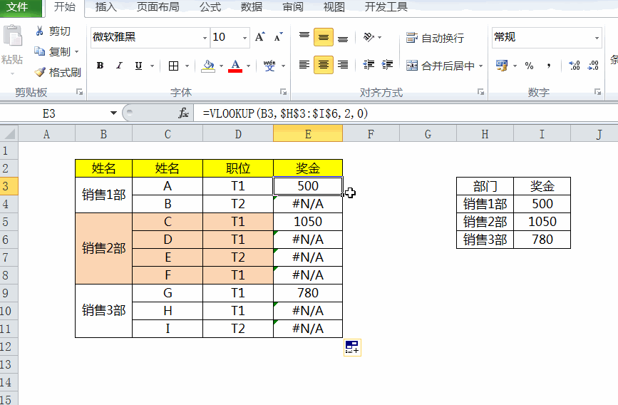Expand borders dropdown arrow
Viewport: 618px width, 405px height.
tap(187, 66)
